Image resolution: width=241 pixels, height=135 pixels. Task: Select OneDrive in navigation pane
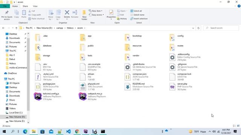[x=12, y=73]
